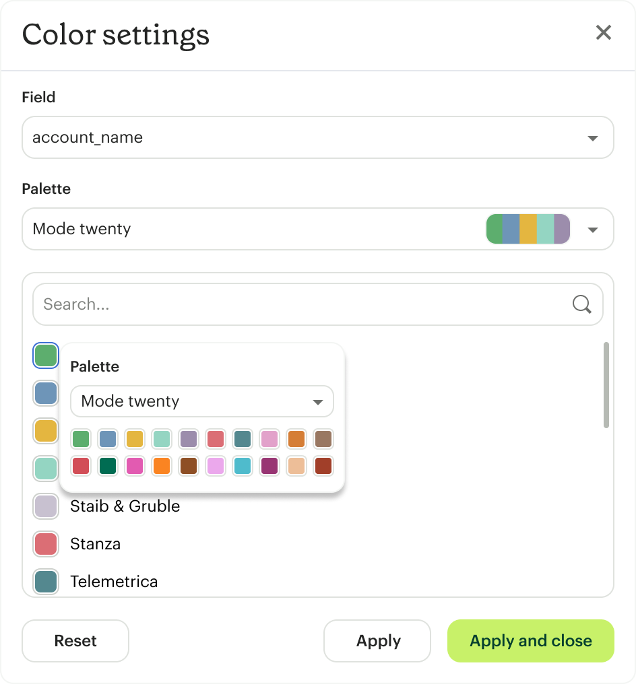This screenshot has width=636, height=684.
Task: Pick the magenta swatch in the palette grid
Action: 135,466
